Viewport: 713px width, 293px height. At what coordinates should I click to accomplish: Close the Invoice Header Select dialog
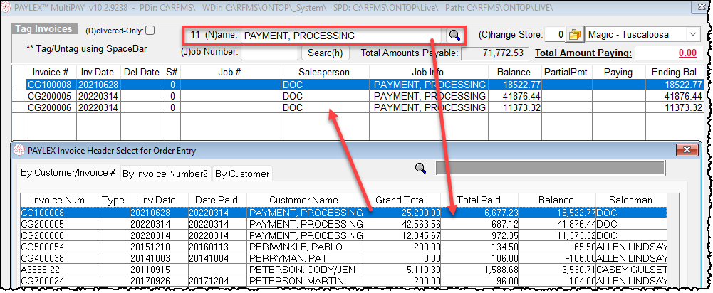tap(687, 150)
